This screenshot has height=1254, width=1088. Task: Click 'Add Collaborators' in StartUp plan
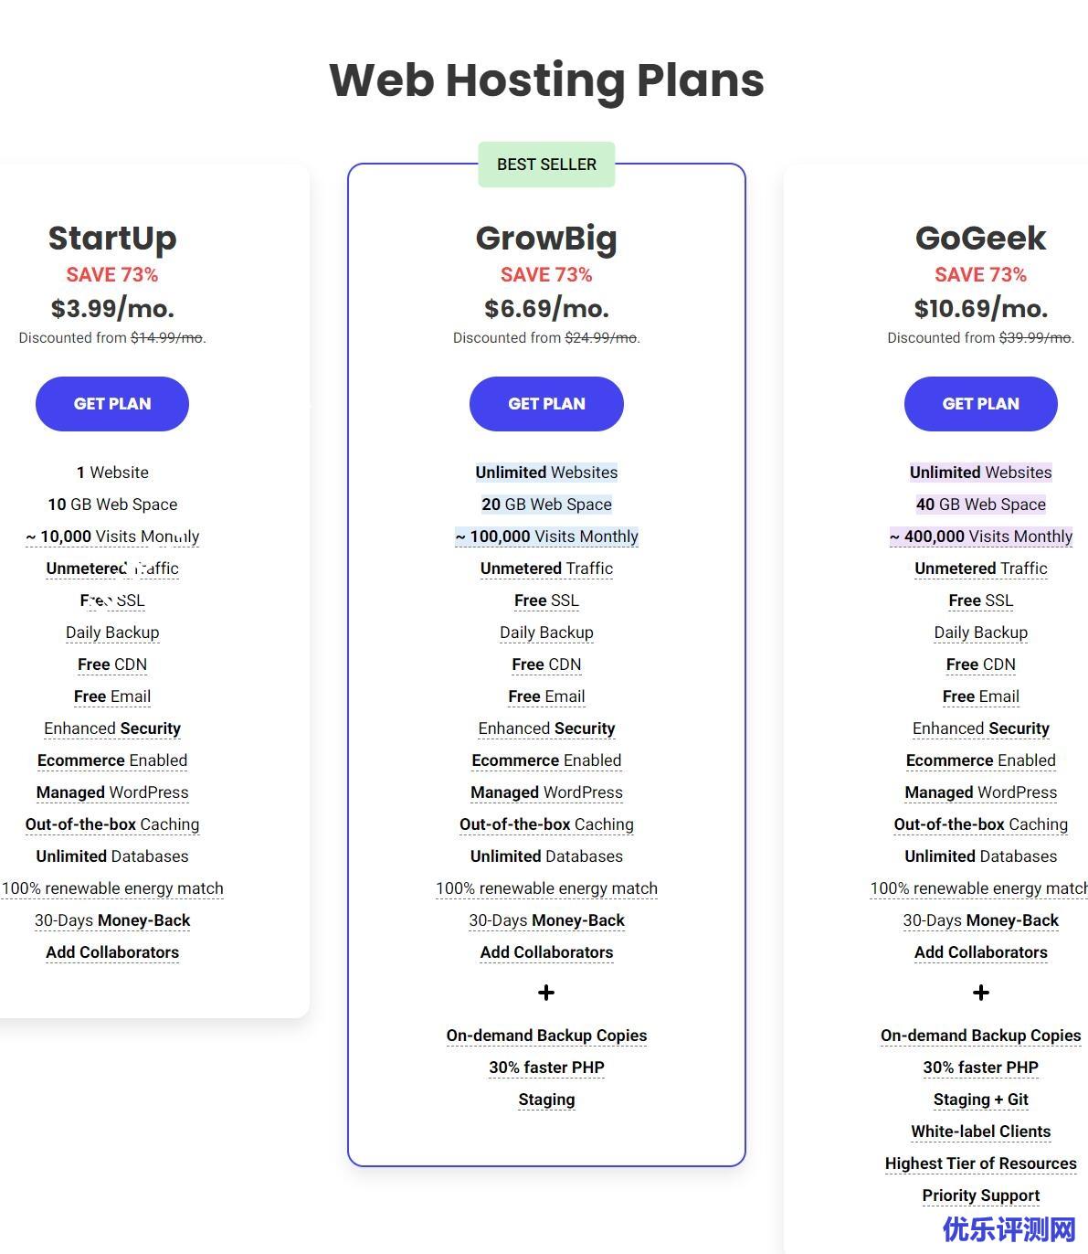(x=112, y=952)
